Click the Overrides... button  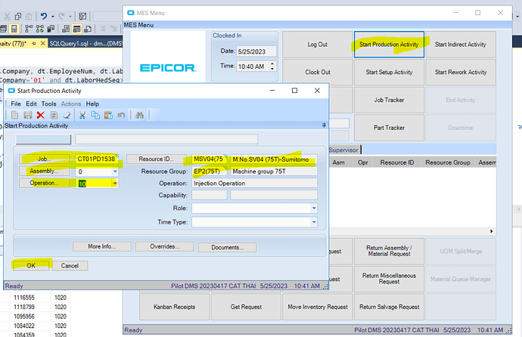164,246
